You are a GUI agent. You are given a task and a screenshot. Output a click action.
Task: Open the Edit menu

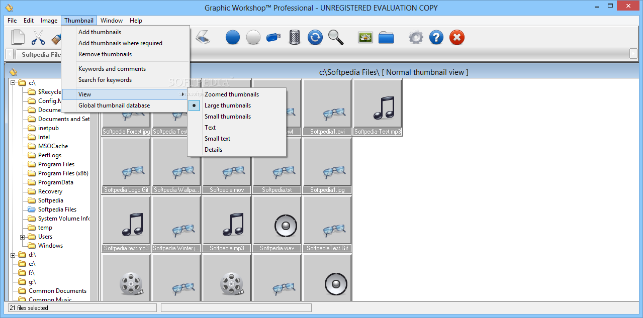(x=29, y=21)
